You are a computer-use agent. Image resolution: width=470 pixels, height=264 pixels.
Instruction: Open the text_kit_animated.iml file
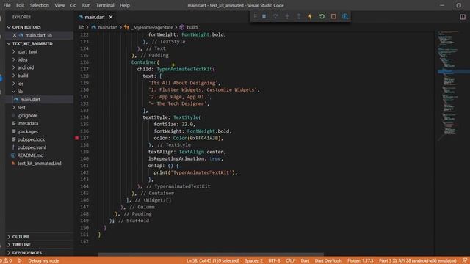39,164
